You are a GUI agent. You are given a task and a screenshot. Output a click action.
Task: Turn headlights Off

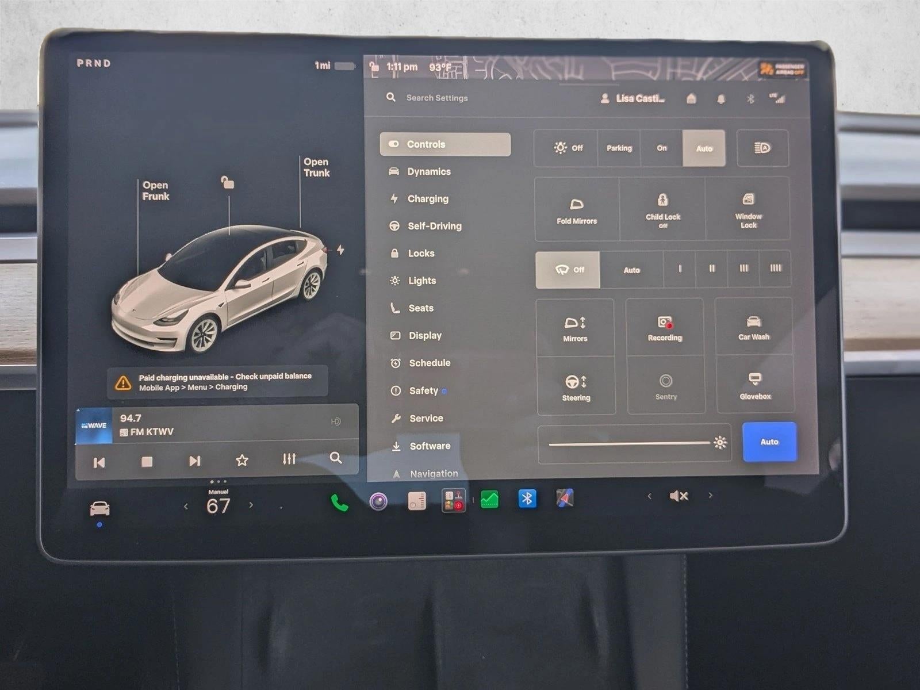pyautogui.click(x=566, y=148)
